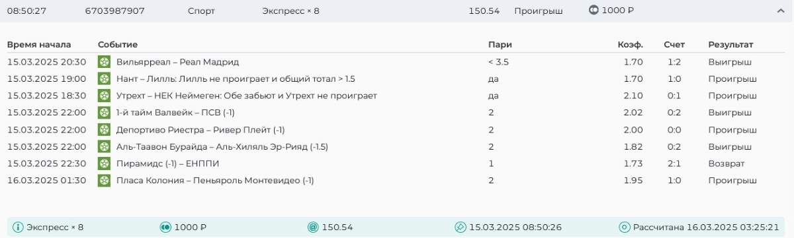Click the football icon beside Аль-Таавон Бурайда
Viewport: 794px width, 238px height.
pos(104,146)
